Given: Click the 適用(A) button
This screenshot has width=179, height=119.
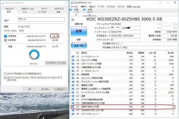Looking at the screenshot, I should coord(60,89).
